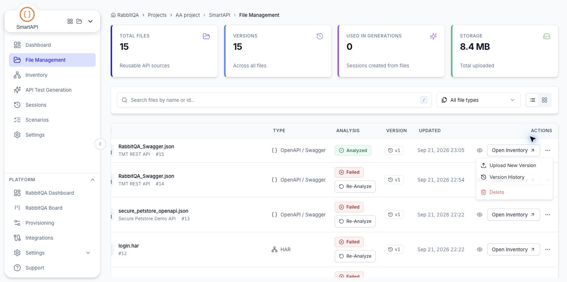Go to Inventory in the sidebar
This screenshot has height=282, width=567.
click(52, 75)
